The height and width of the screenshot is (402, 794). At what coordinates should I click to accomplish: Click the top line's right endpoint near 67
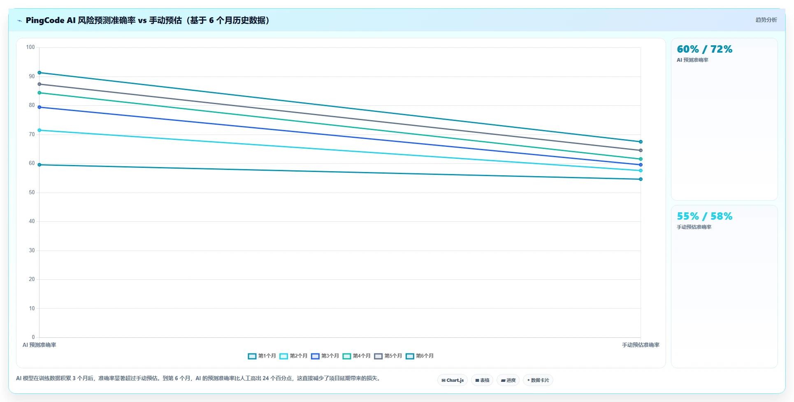pos(641,142)
